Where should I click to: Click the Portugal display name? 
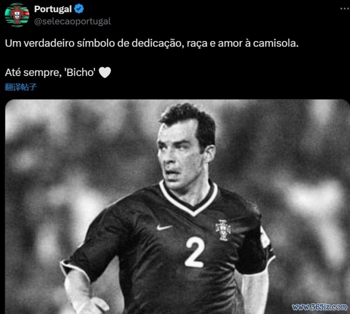(53, 9)
